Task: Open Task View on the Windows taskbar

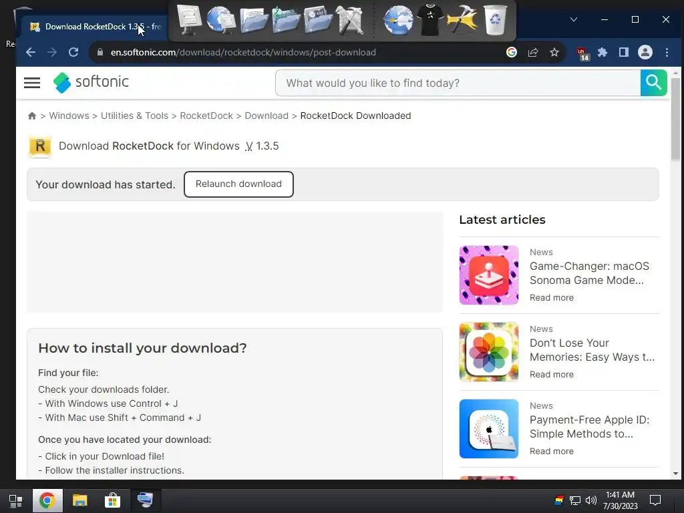Action: [x=16, y=500]
